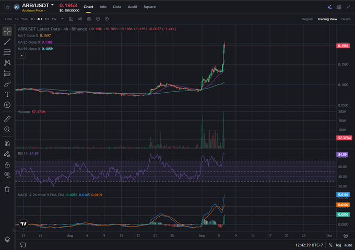Select the 4H timeframe
The image size is (355, 250).
click(x=40, y=19)
